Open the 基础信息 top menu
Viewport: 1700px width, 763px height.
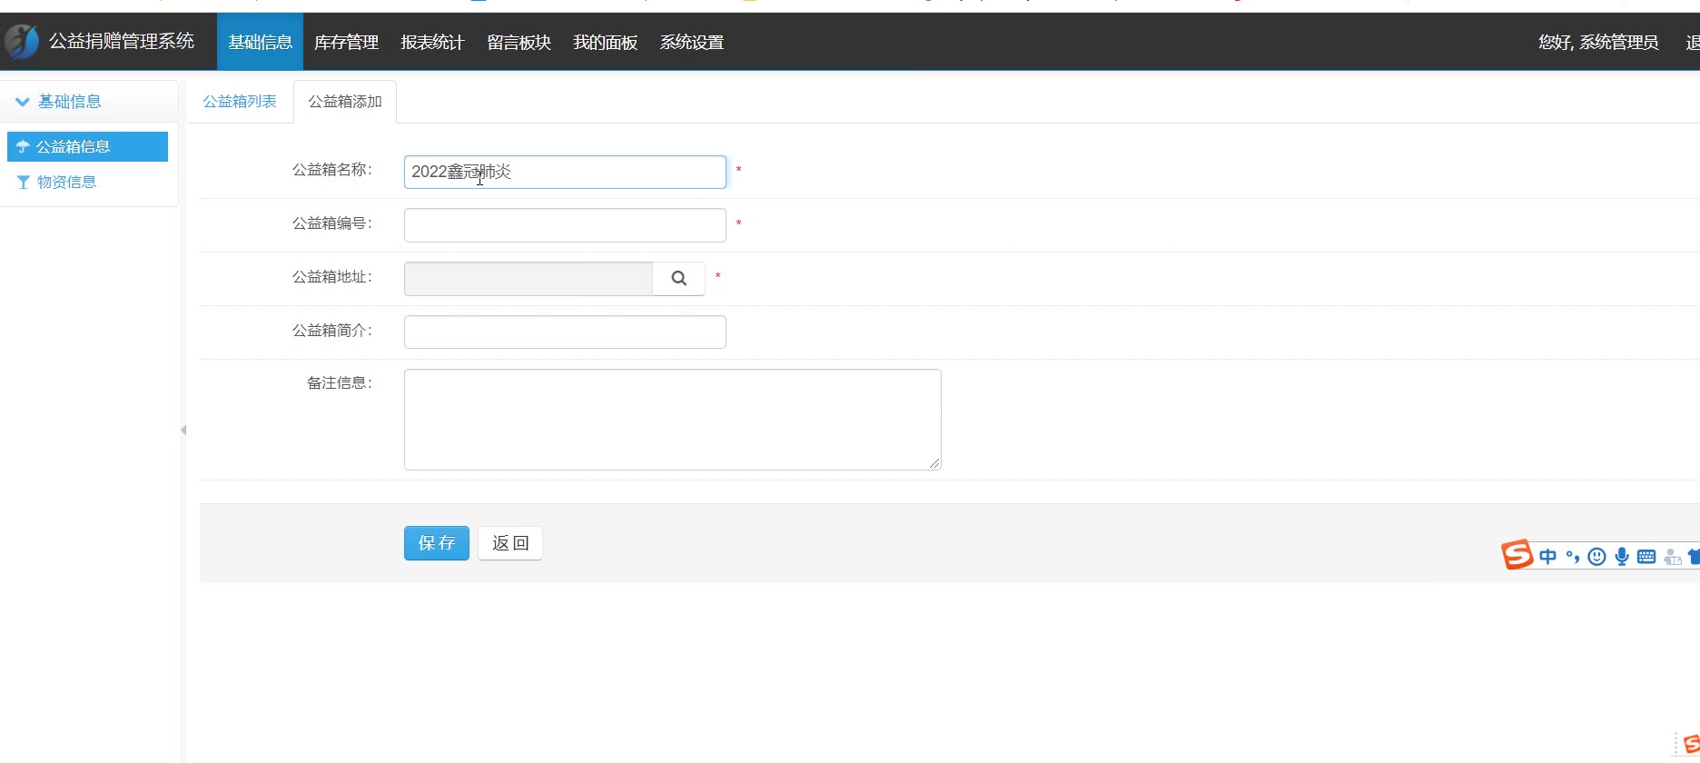[x=260, y=42]
